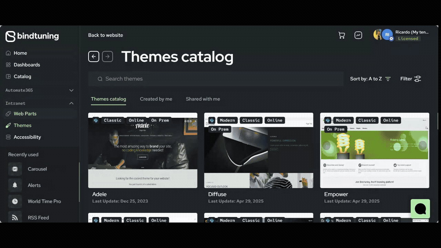Click the RI tenant avatar
This screenshot has height=248, width=441.
387,34
